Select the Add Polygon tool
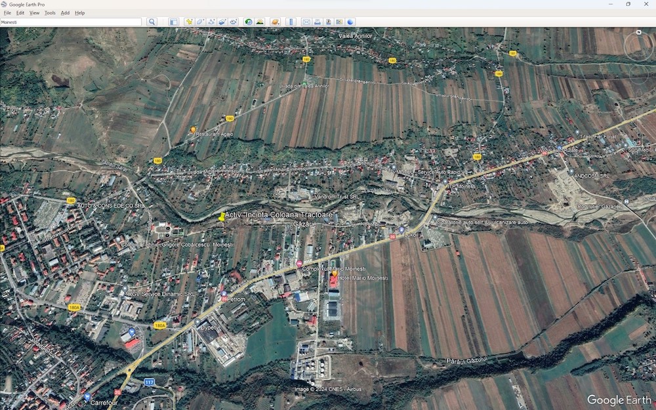Viewport: 656px width, 410px height. tap(200, 22)
